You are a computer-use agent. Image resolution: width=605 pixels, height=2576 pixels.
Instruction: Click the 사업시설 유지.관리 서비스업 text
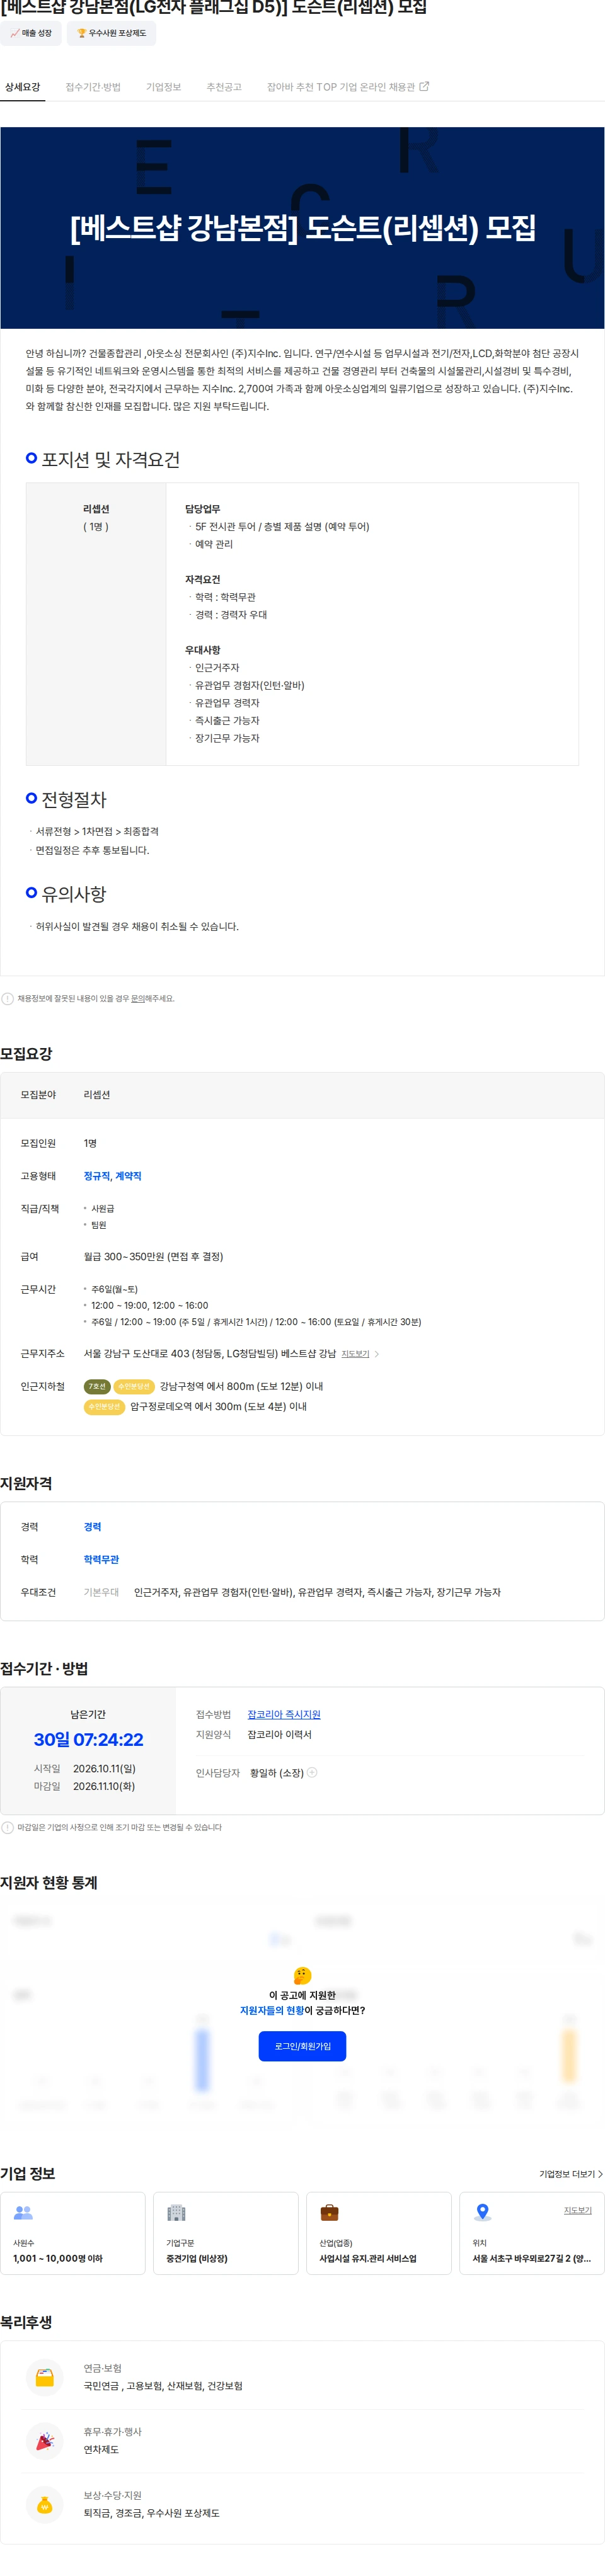(x=368, y=2258)
